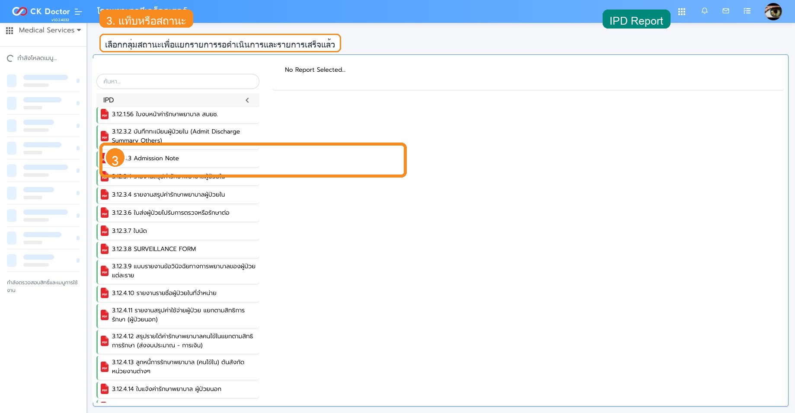
Task: Click PDF icon for report 3.12.4.12
Action: [105, 341]
